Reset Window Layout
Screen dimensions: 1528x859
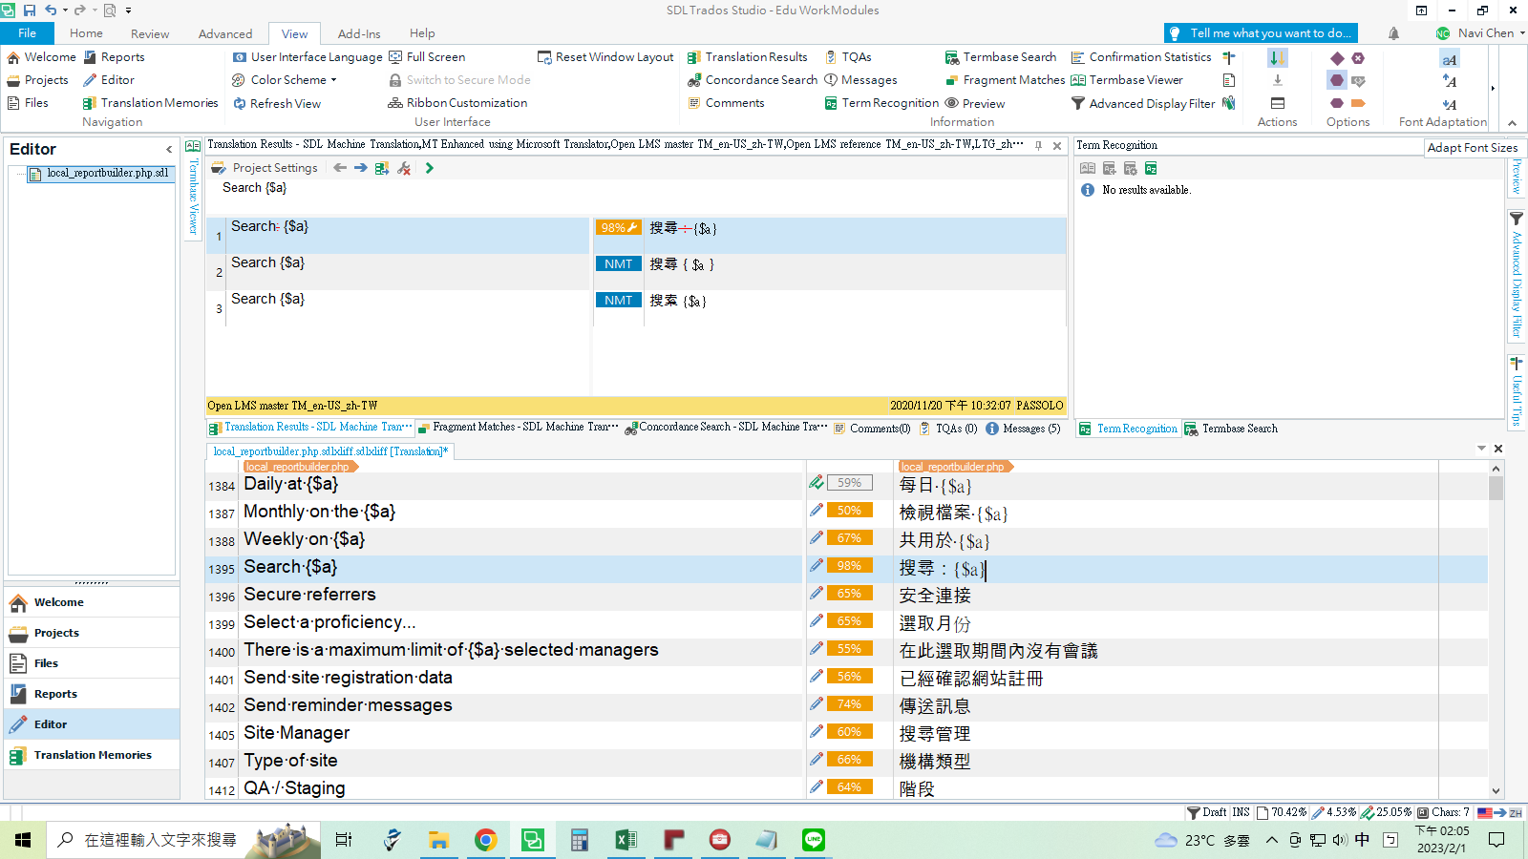pyautogui.click(x=605, y=57)
